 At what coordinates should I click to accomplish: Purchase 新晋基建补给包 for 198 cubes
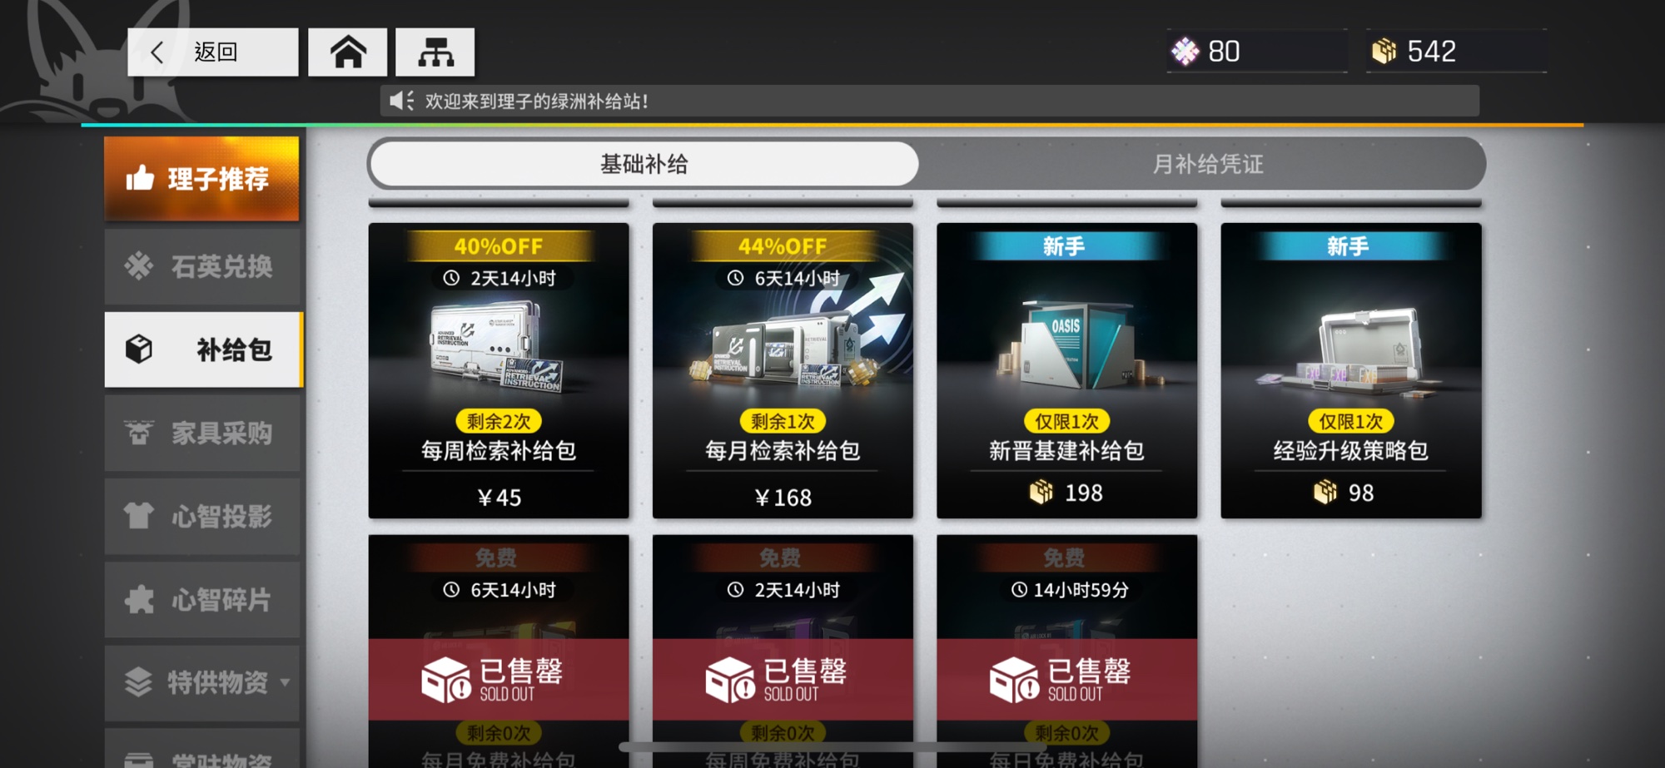(x=1066, y=370)
